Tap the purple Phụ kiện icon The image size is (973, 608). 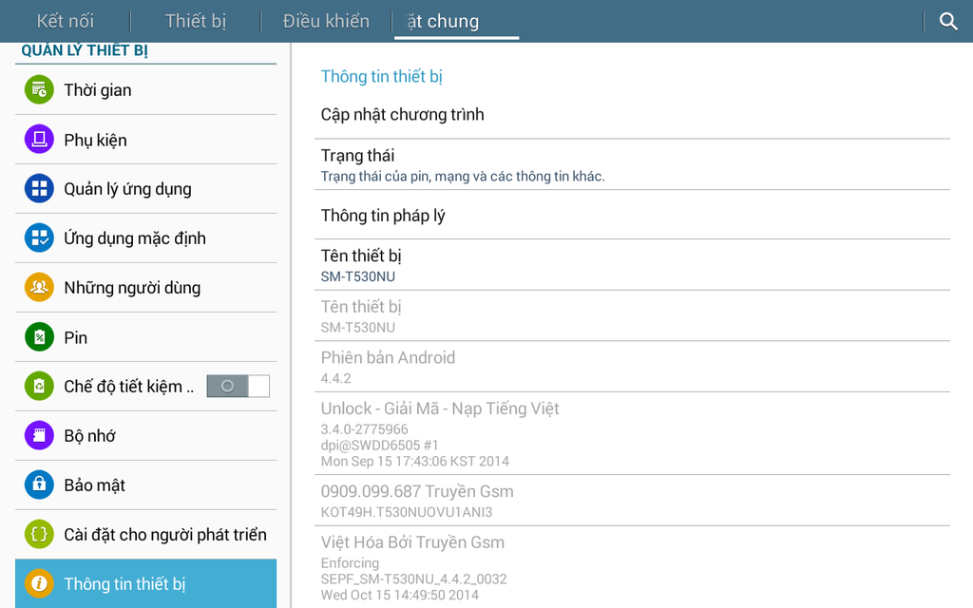coord(39,139)
